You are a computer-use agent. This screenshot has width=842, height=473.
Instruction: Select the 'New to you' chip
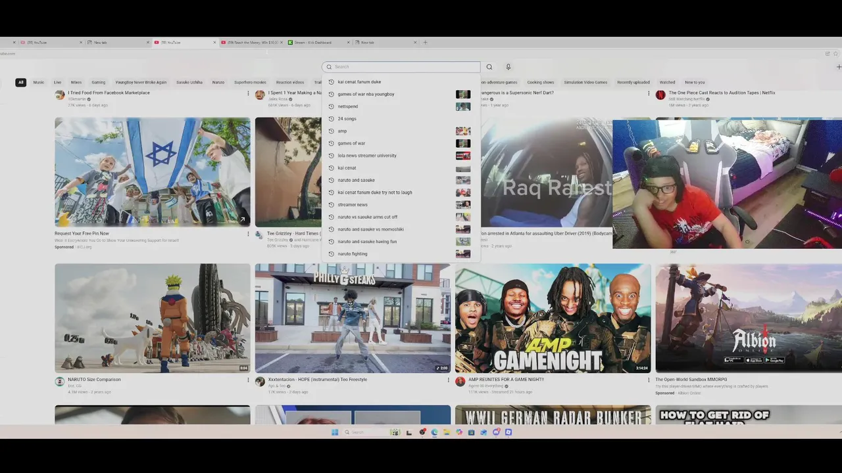pos(695,82)
